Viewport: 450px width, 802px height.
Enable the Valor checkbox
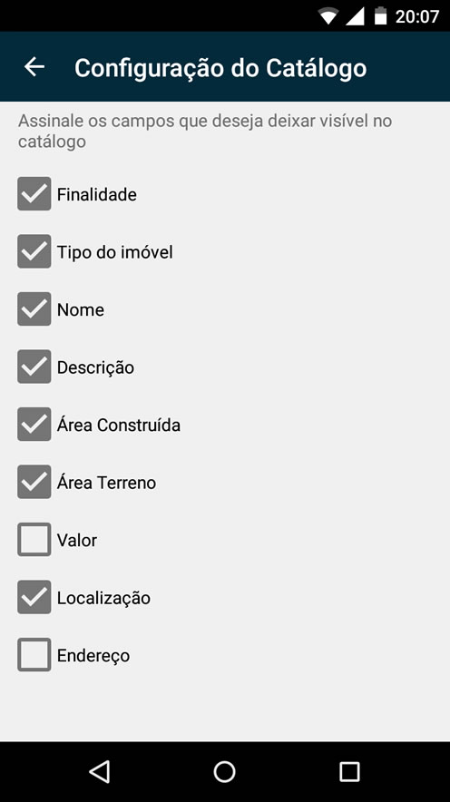[x=34, y=540]
